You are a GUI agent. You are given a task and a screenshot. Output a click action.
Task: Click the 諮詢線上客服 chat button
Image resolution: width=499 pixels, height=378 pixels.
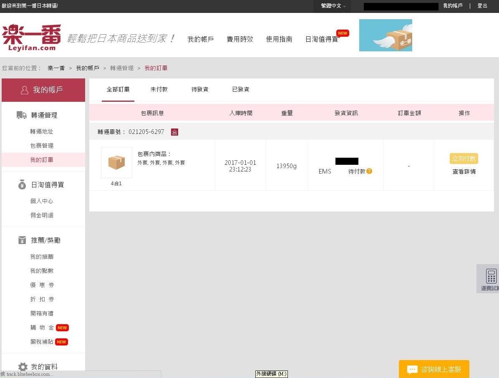pyautogui.click(x=434, y=369)
